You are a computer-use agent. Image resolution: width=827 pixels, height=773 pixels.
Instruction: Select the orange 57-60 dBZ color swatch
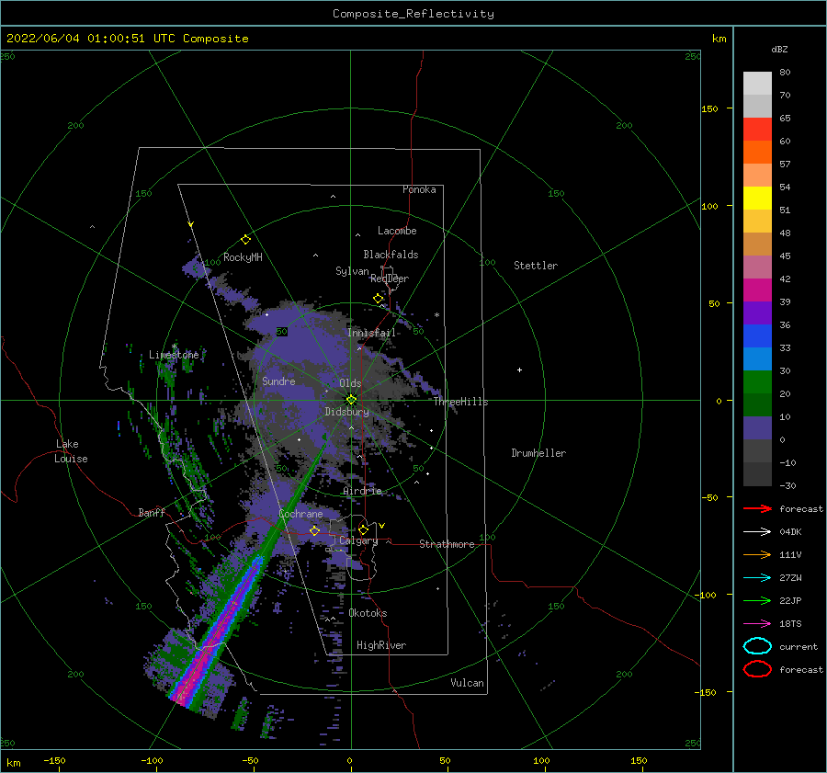[x=757, y=153]
